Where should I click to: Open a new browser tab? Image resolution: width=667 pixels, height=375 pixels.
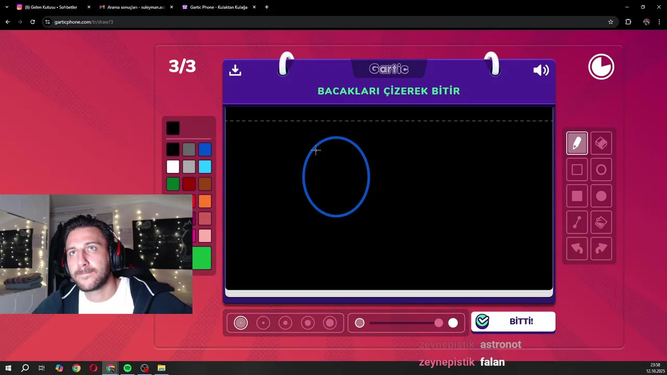[x=267, y=7]
